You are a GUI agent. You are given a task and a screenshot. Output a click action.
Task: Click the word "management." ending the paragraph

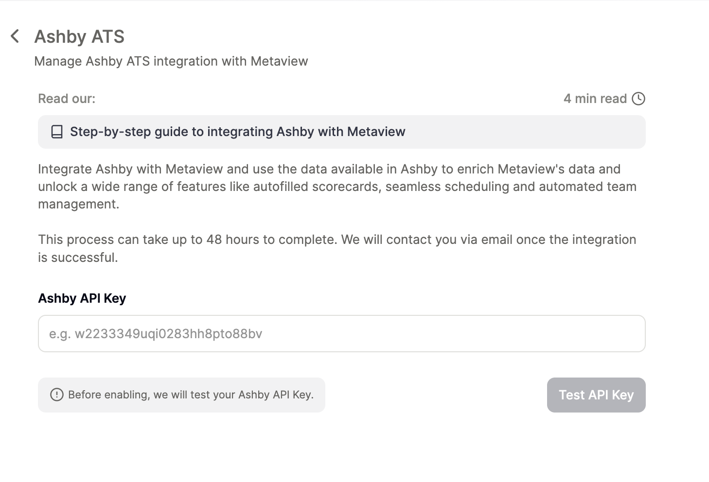coord(78,204)
